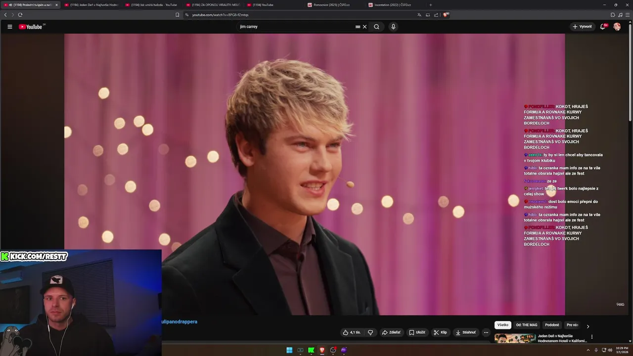Switch to Jisk umírá hvězda tab
The image size is (633, 356).
point(152,5)
